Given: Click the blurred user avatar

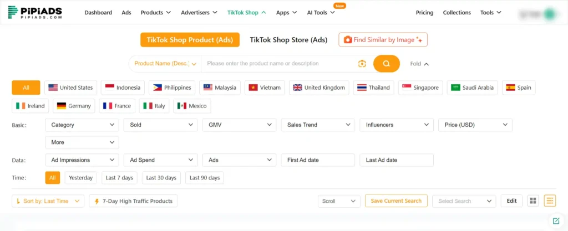Looking at the screenshot, I should tap(550, 14).
